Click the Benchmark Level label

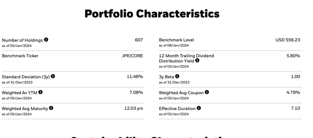[176, 40]
